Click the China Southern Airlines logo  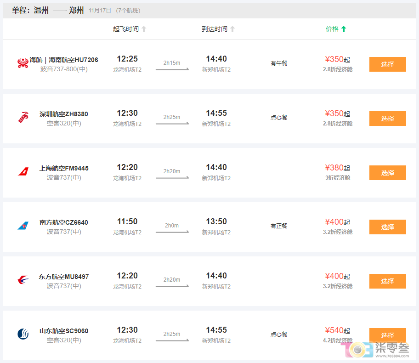coord(23,226)
